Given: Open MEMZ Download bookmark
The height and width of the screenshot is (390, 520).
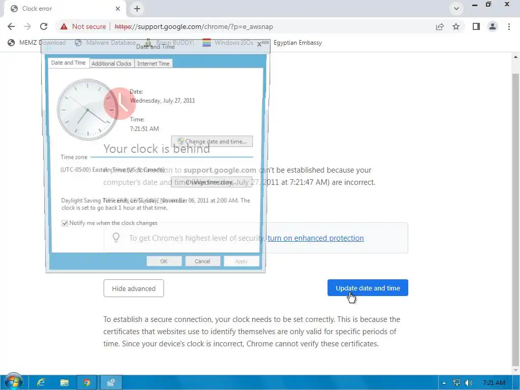Looking at the screenshot, I should (37, 43).
